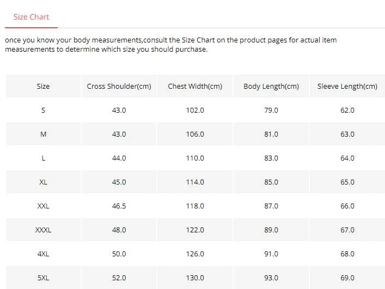
Task: Select the 5XL size row label
Action: click(43, 278)
